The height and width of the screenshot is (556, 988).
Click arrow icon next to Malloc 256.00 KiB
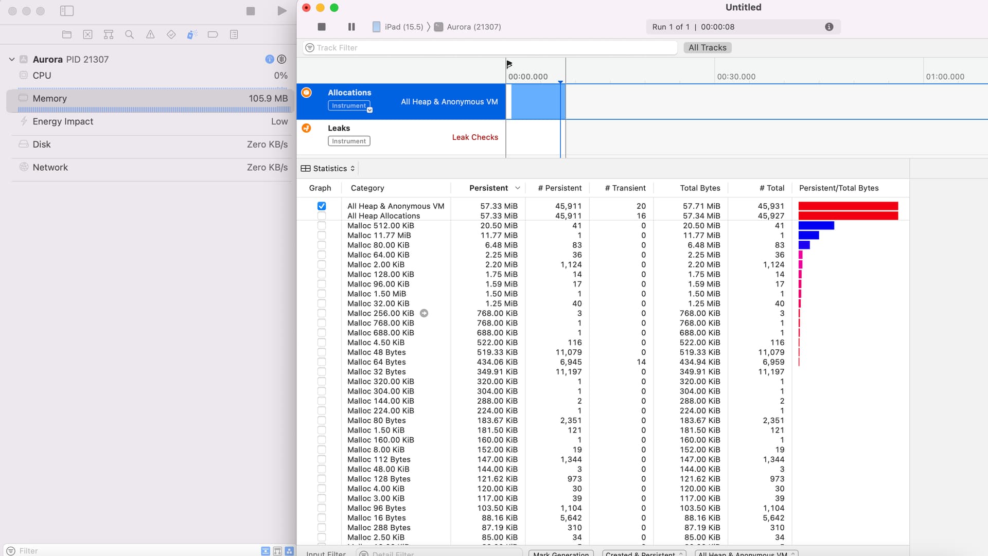(x=424, y=313)
